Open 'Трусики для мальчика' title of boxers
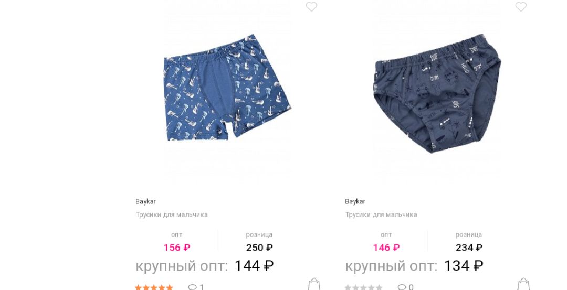The image size is (567, 290). [x=172, y=214]
